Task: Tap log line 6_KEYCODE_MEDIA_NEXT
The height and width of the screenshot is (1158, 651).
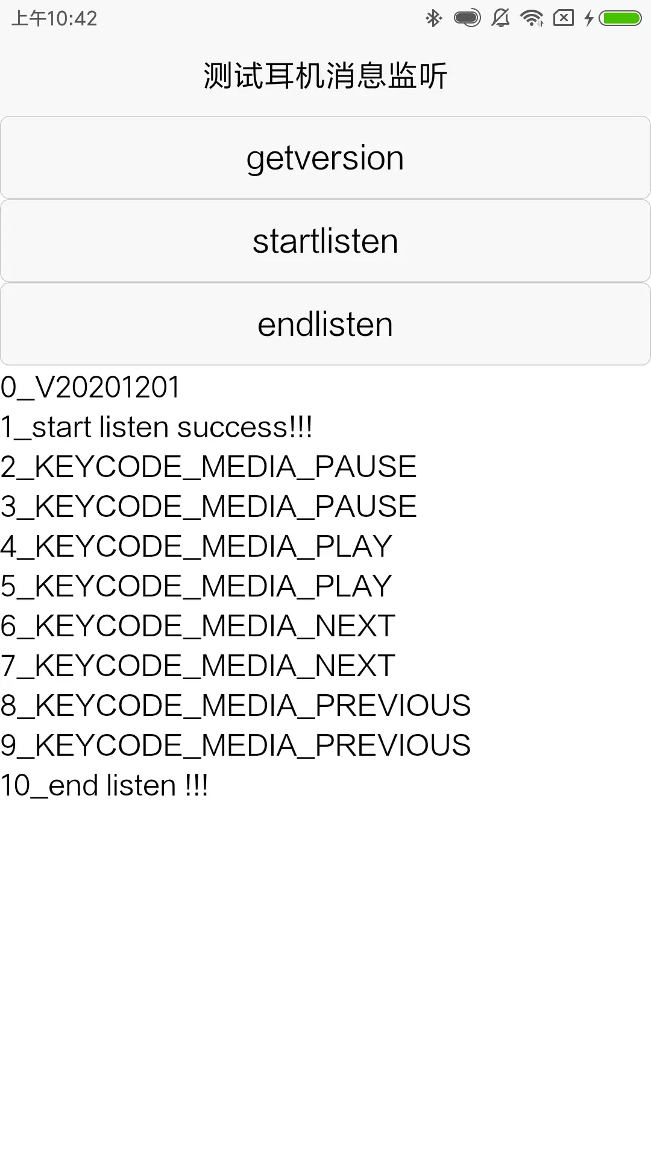Action: tap(198, 626)
